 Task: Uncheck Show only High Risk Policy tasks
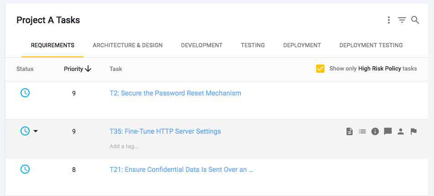(320, 69)
